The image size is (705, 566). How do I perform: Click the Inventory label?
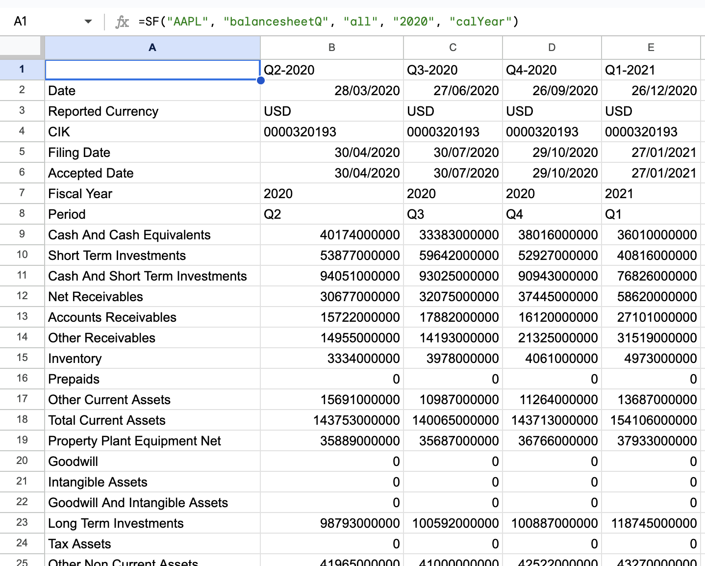click(x=152, y=358)
